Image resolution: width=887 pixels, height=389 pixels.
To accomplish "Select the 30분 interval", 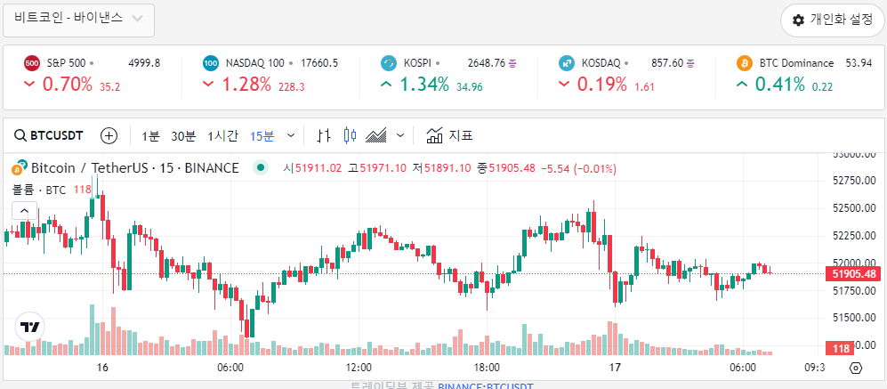I will click(183, 136).
